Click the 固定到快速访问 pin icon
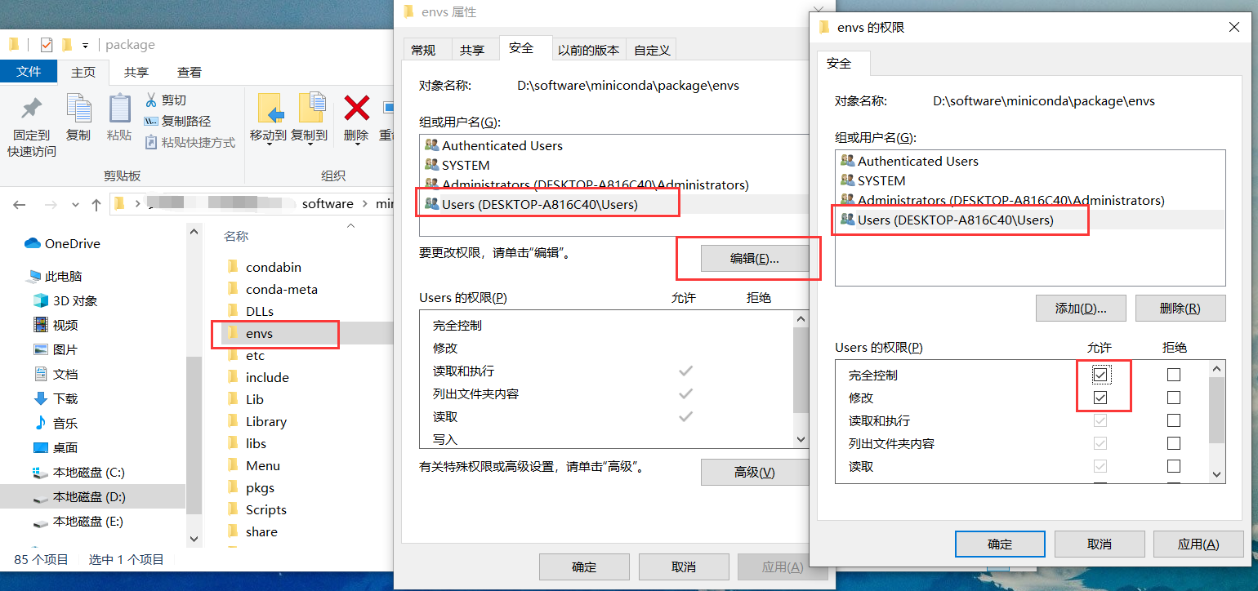This screenshot has height=591, width=1258. (31, 109)
